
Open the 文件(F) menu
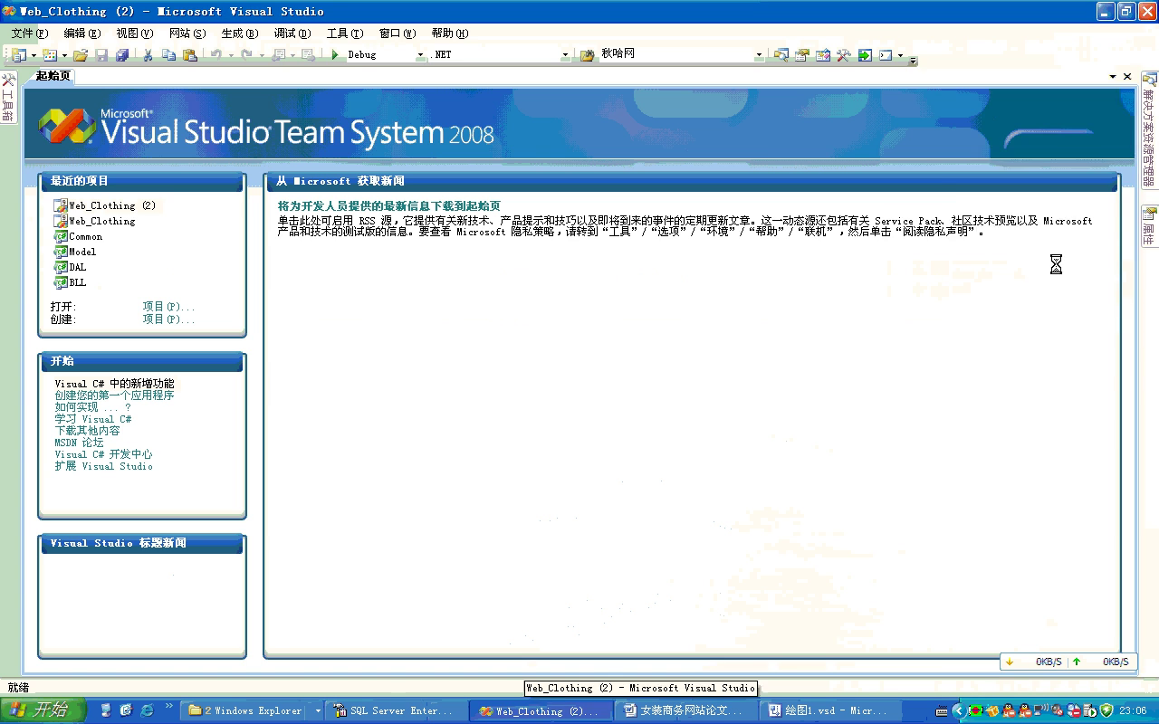(x=30, y=33)
